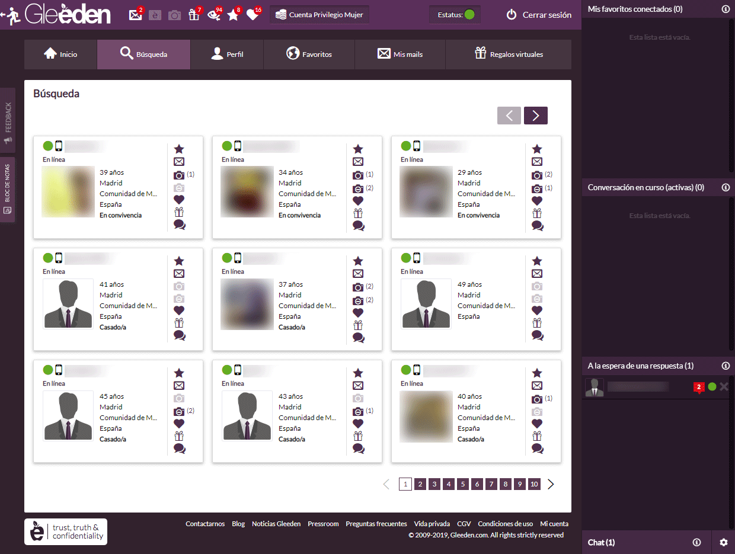Click the trust, truth & confidentiality badge
This screenshot has width=735, height=554.
[x=66, y=531]
